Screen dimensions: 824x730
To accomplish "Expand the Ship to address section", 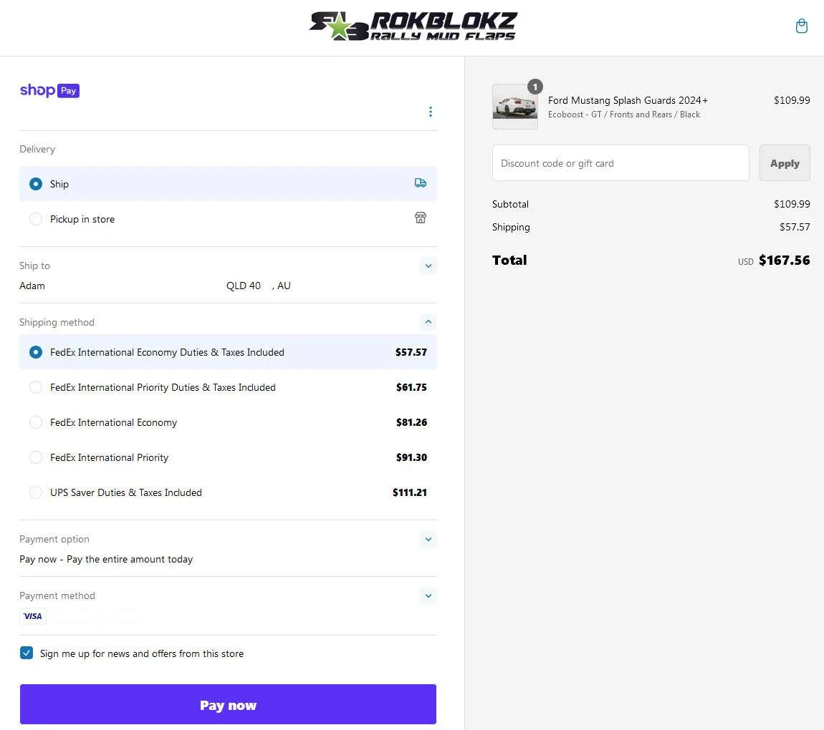I will click(x=428, y=266).
